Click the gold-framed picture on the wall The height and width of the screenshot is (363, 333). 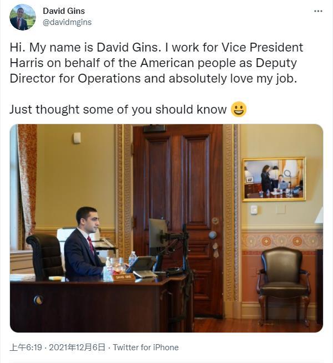tap(274, 178)
